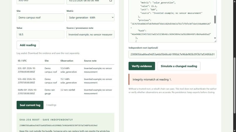Click the "hash" value line in JSON textarea
The width and height of the screenshot is (236, 132).
click(x=171, y=34)
